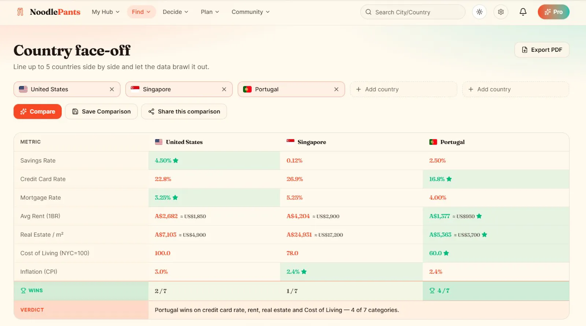Click star next to Singapore 2.4% inflation
The image size is (586, 326).
tap(304, 272)
